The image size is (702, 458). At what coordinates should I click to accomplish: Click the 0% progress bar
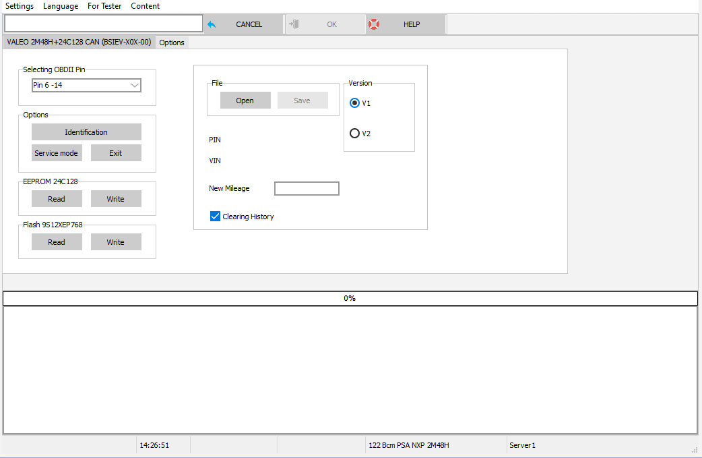point(350,298)
